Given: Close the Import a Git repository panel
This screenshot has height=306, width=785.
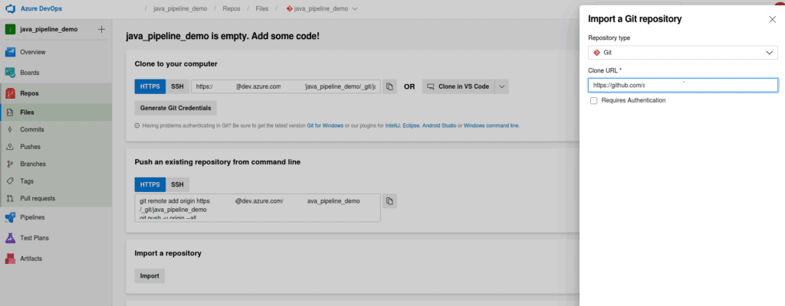Looking at the screenshot, I should click(x=772, y=19).
